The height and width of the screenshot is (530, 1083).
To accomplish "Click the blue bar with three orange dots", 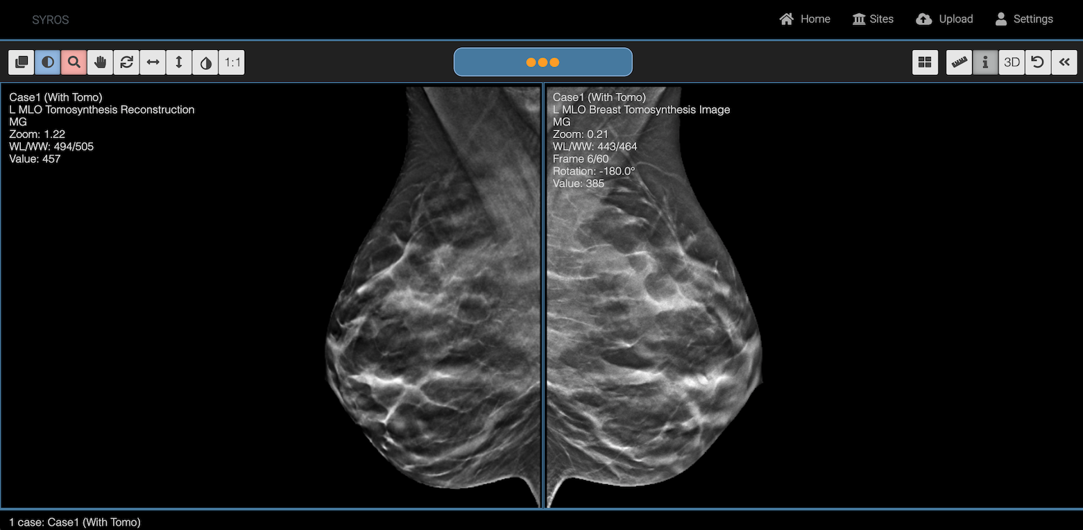I will coord(543,62).
